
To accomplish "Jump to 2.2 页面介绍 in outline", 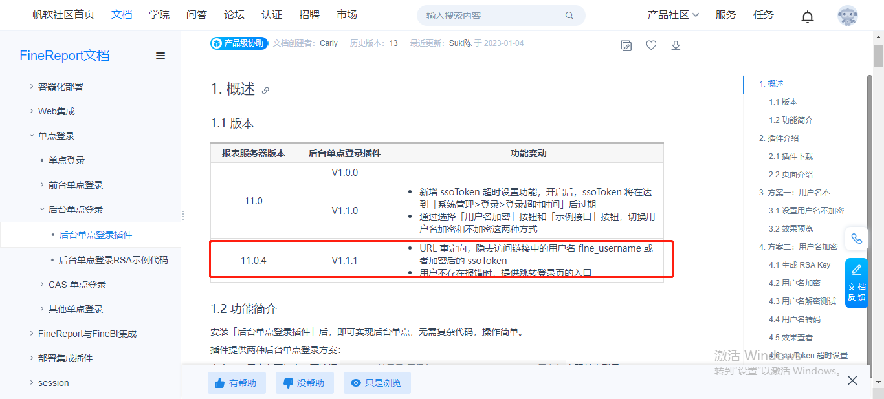I will pyautogui.click(x=791, y=175).
